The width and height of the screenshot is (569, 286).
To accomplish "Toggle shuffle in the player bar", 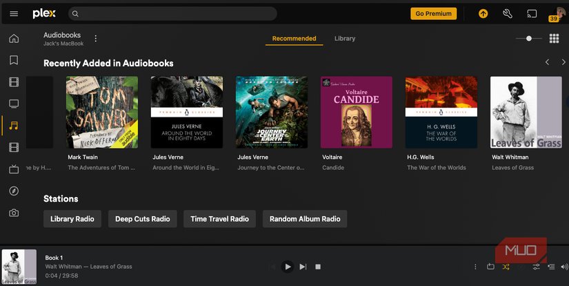I will point(506,267).
